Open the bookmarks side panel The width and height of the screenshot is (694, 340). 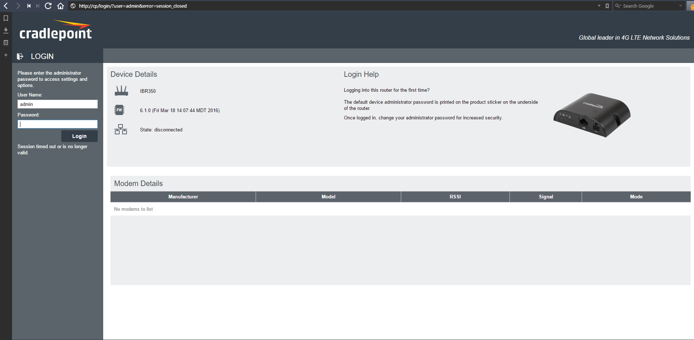6,18
